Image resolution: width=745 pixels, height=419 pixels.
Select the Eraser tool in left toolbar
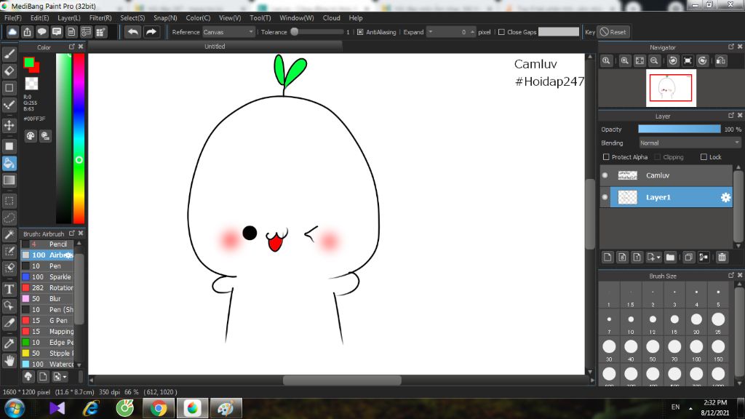(x=9, y=71)
